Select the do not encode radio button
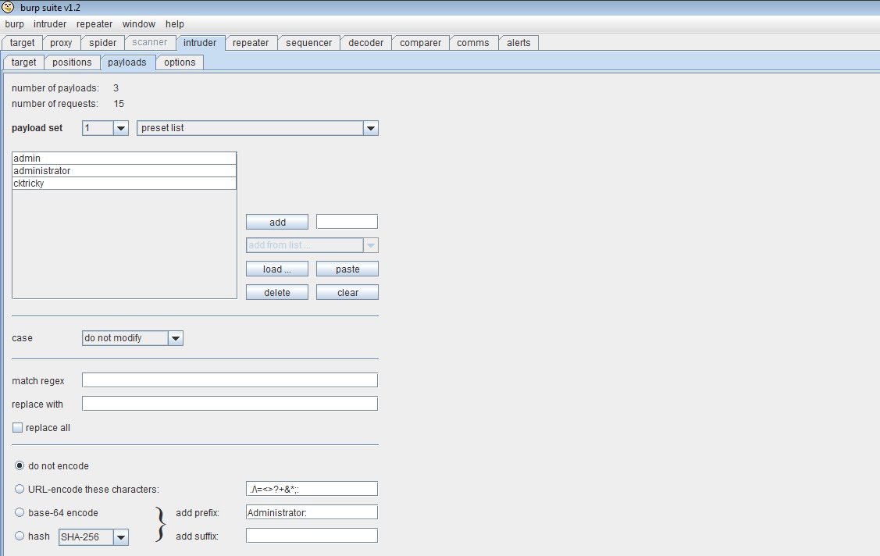 (x=20, y=465)
